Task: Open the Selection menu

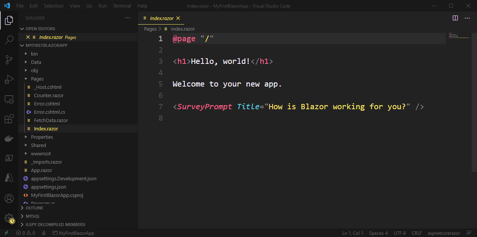Action: (x=54, y=6)
